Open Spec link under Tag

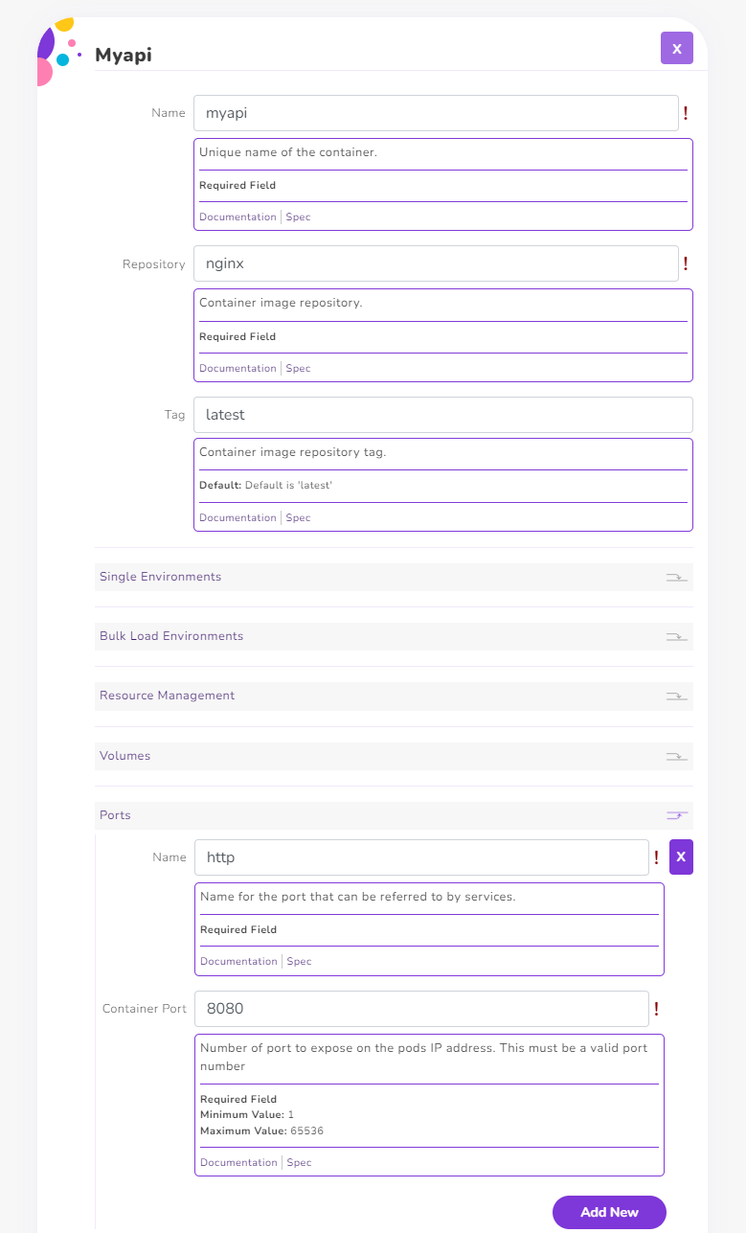pos(298,517)
